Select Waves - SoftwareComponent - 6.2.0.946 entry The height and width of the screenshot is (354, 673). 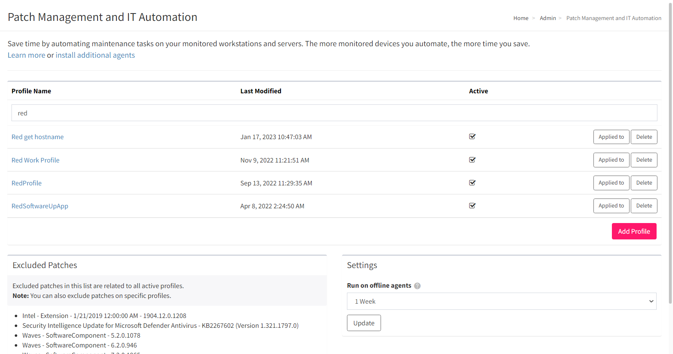[80, 345]
